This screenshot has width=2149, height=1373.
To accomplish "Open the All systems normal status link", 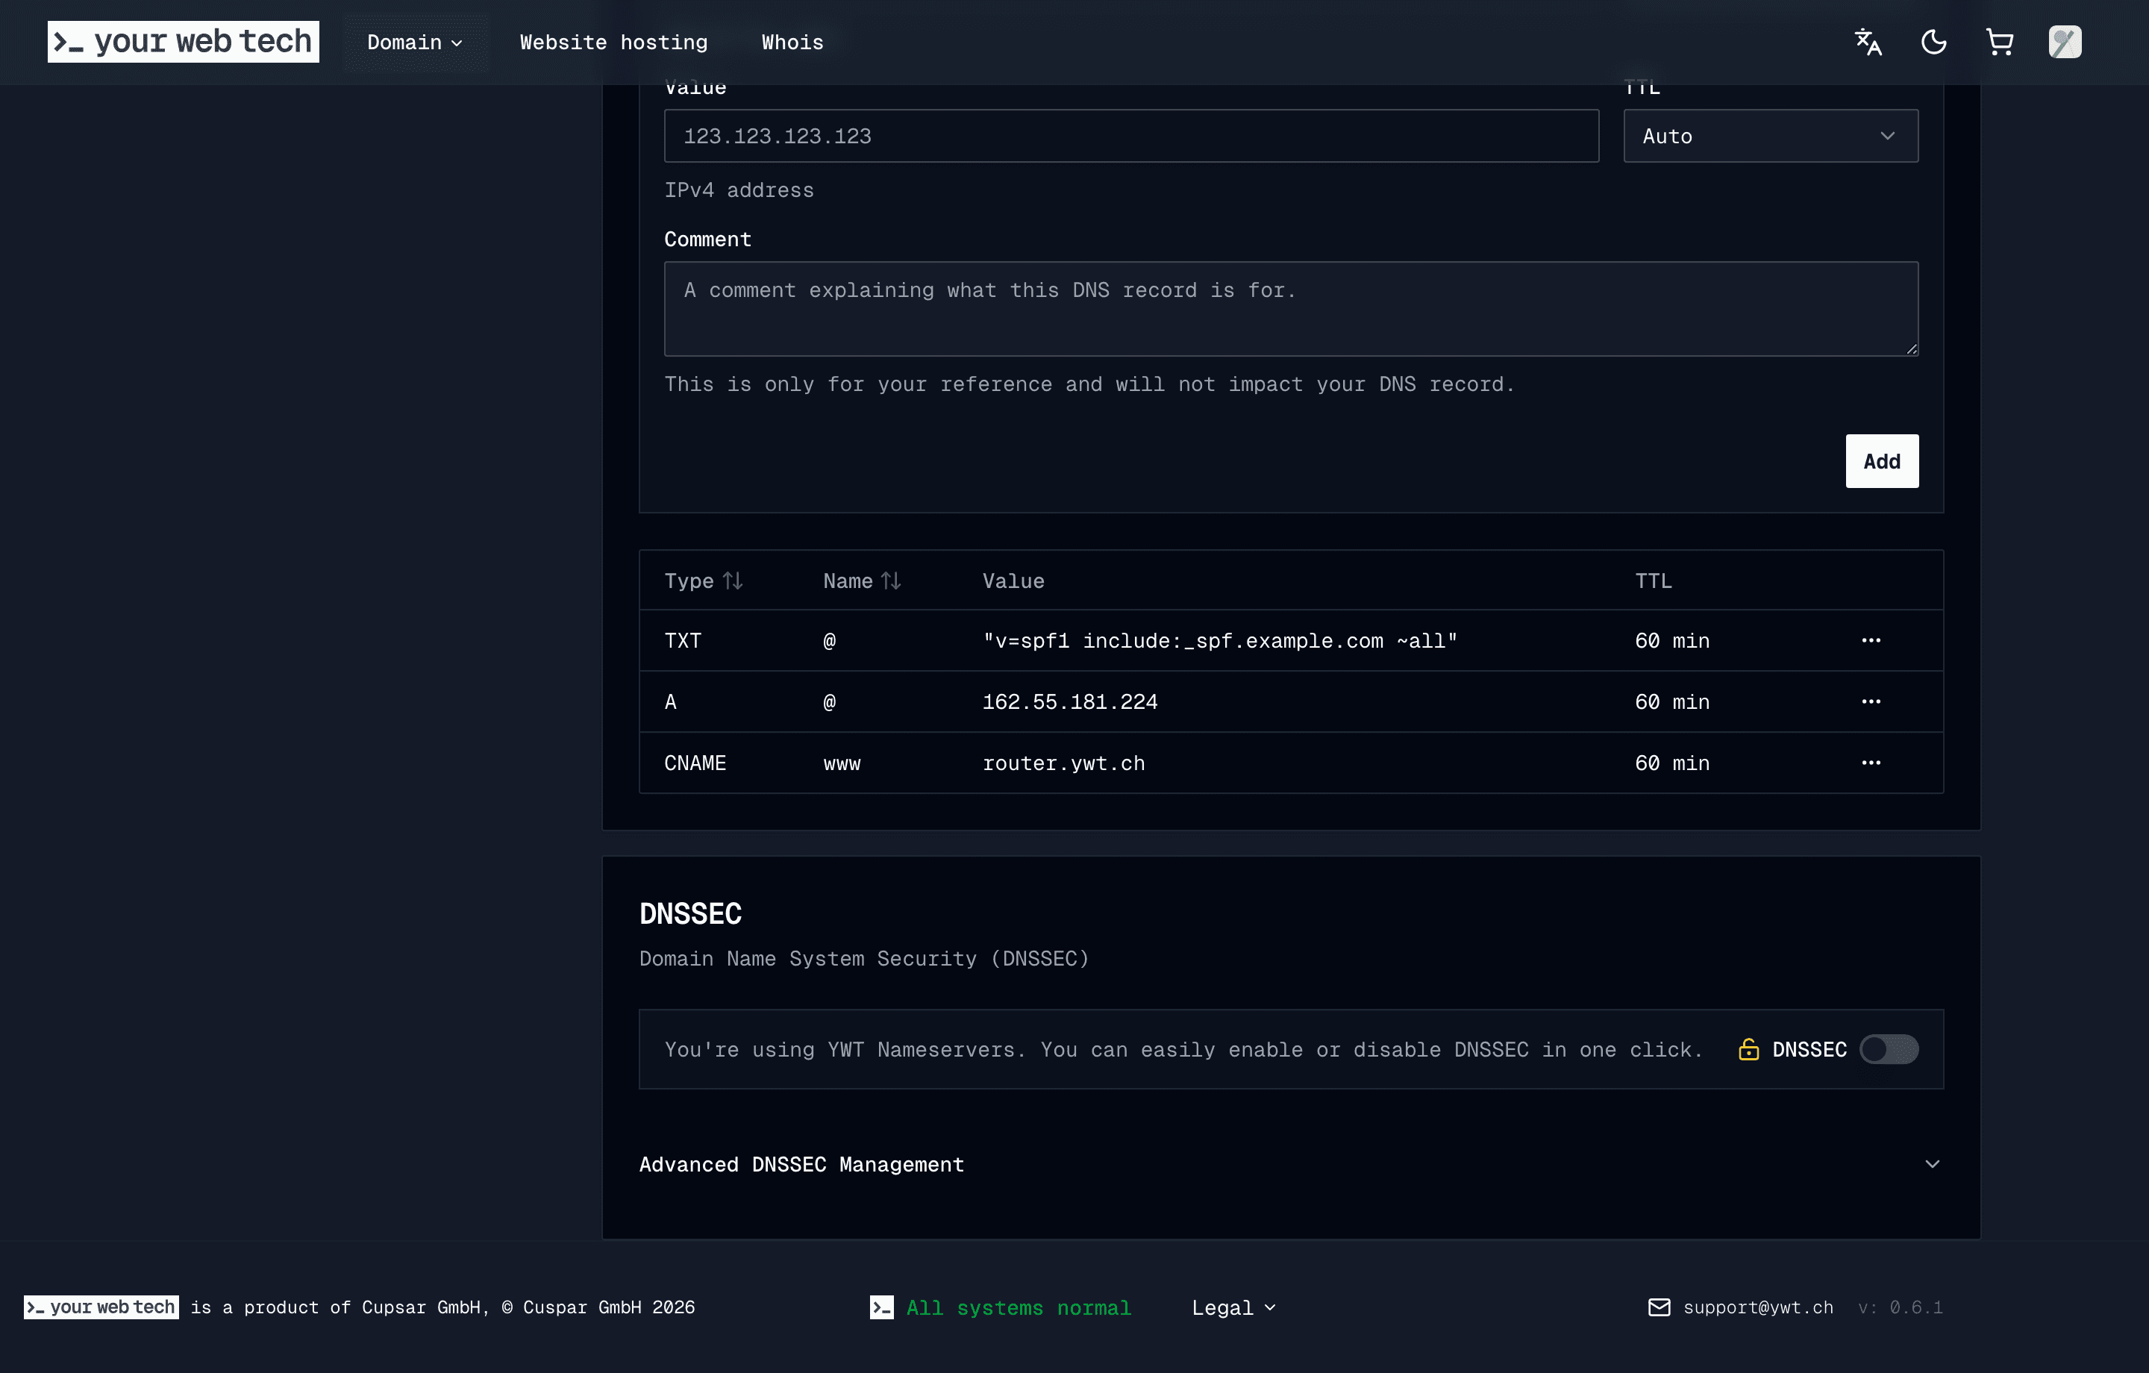I will tap(1019, 1308).
